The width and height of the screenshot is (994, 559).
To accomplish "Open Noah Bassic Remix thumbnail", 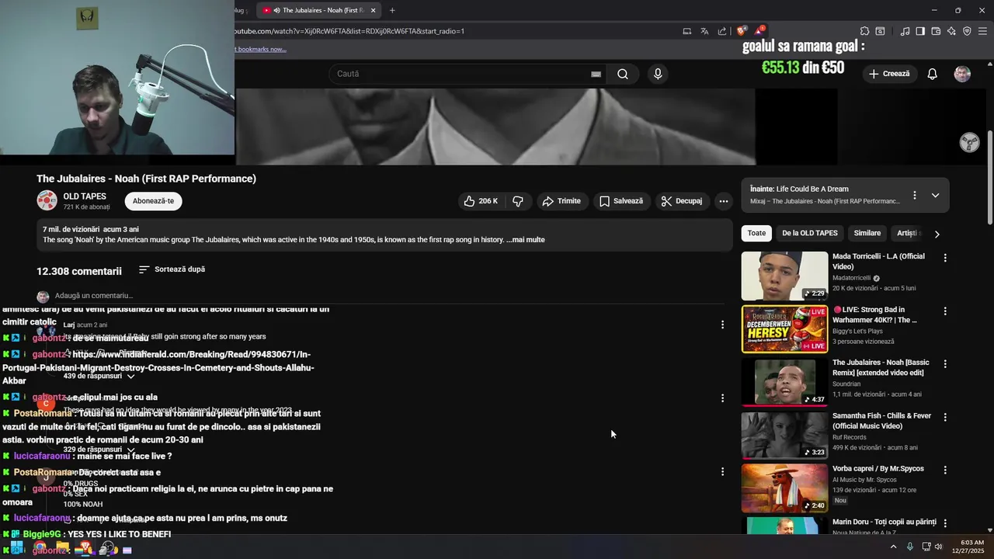I will click(784, 382).
